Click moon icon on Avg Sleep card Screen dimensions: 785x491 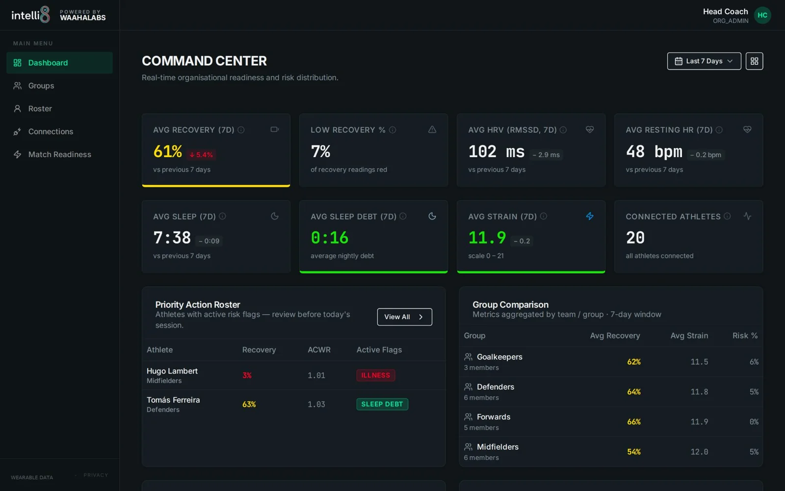(275, 216)
